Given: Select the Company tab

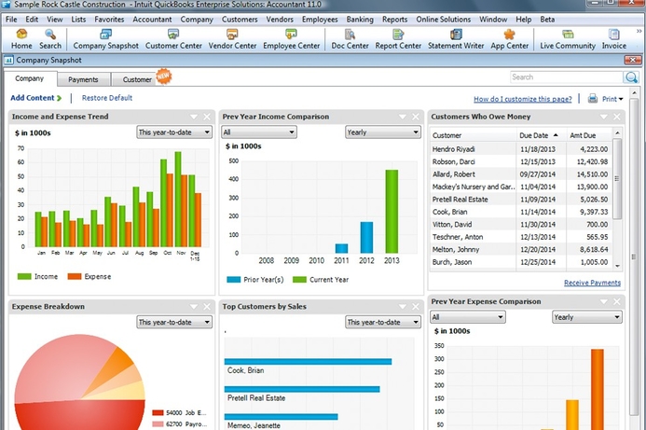Looking at the screenshot, I should tap(29, 78).
